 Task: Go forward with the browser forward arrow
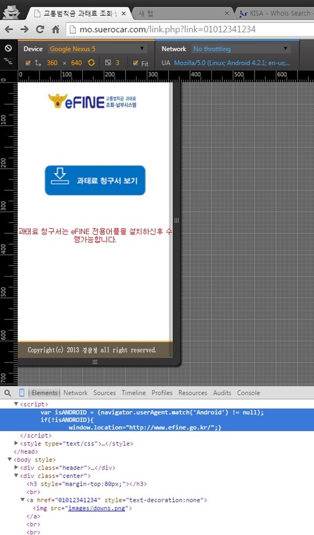(x=24, y=29)
